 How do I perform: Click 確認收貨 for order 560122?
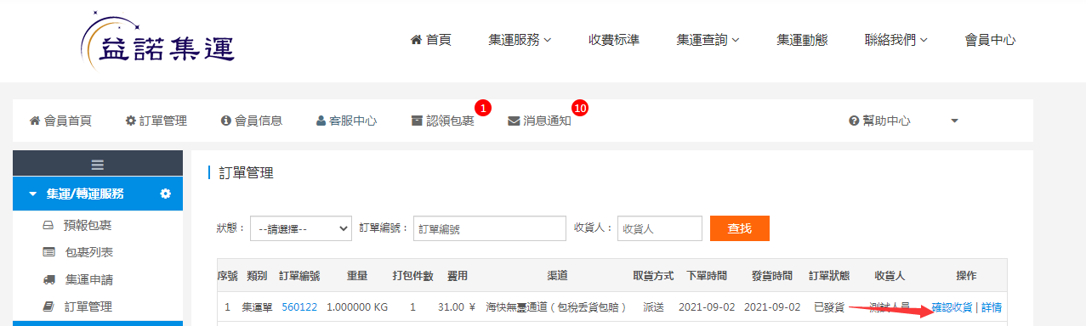[952, 307]
